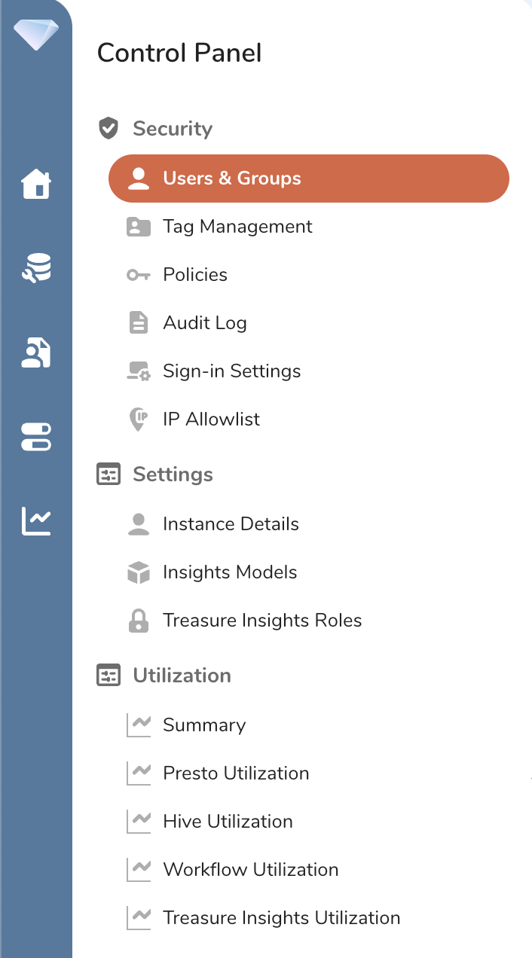The image size is (532, 958).
Task: Go to Audit Log
Action: tap(205, 323)
